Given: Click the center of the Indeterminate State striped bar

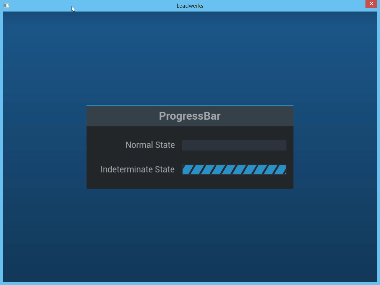Looking at the screenshot, I should (x=234, y=170).
